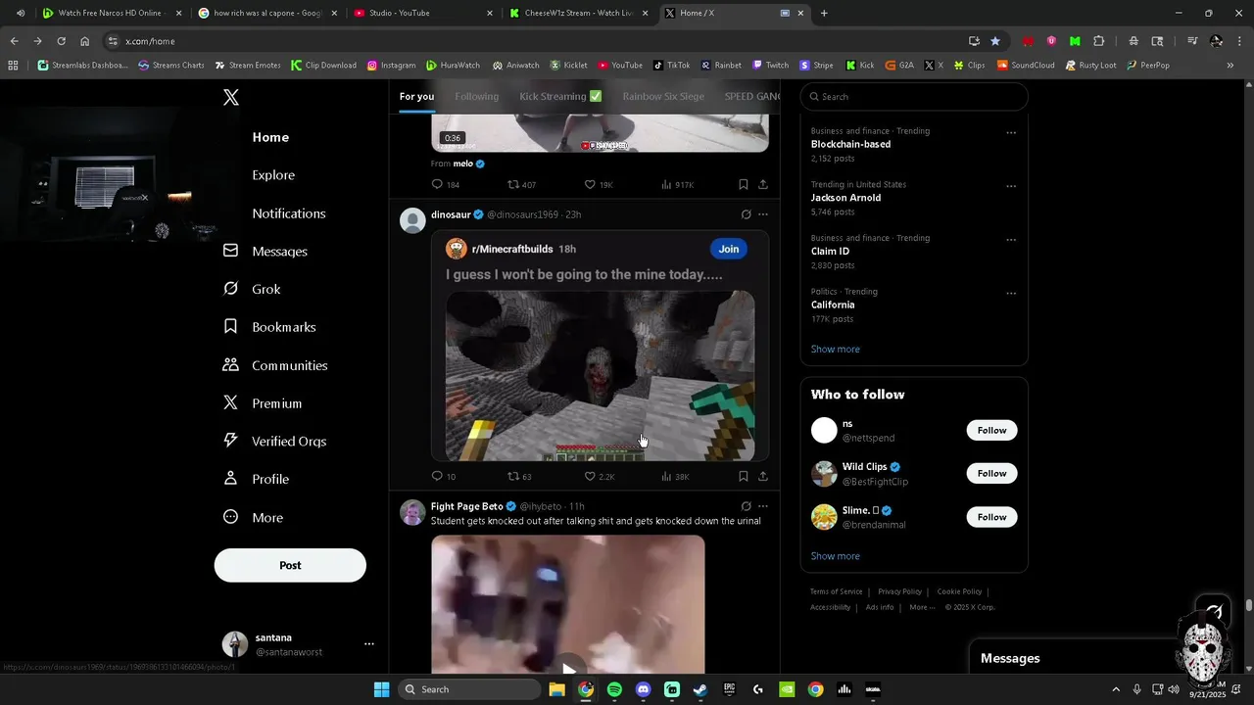The height and width of the screenshot is (705, 1254).
Task: Repost the melo video with 407 reposts
Action: (513, 184)
